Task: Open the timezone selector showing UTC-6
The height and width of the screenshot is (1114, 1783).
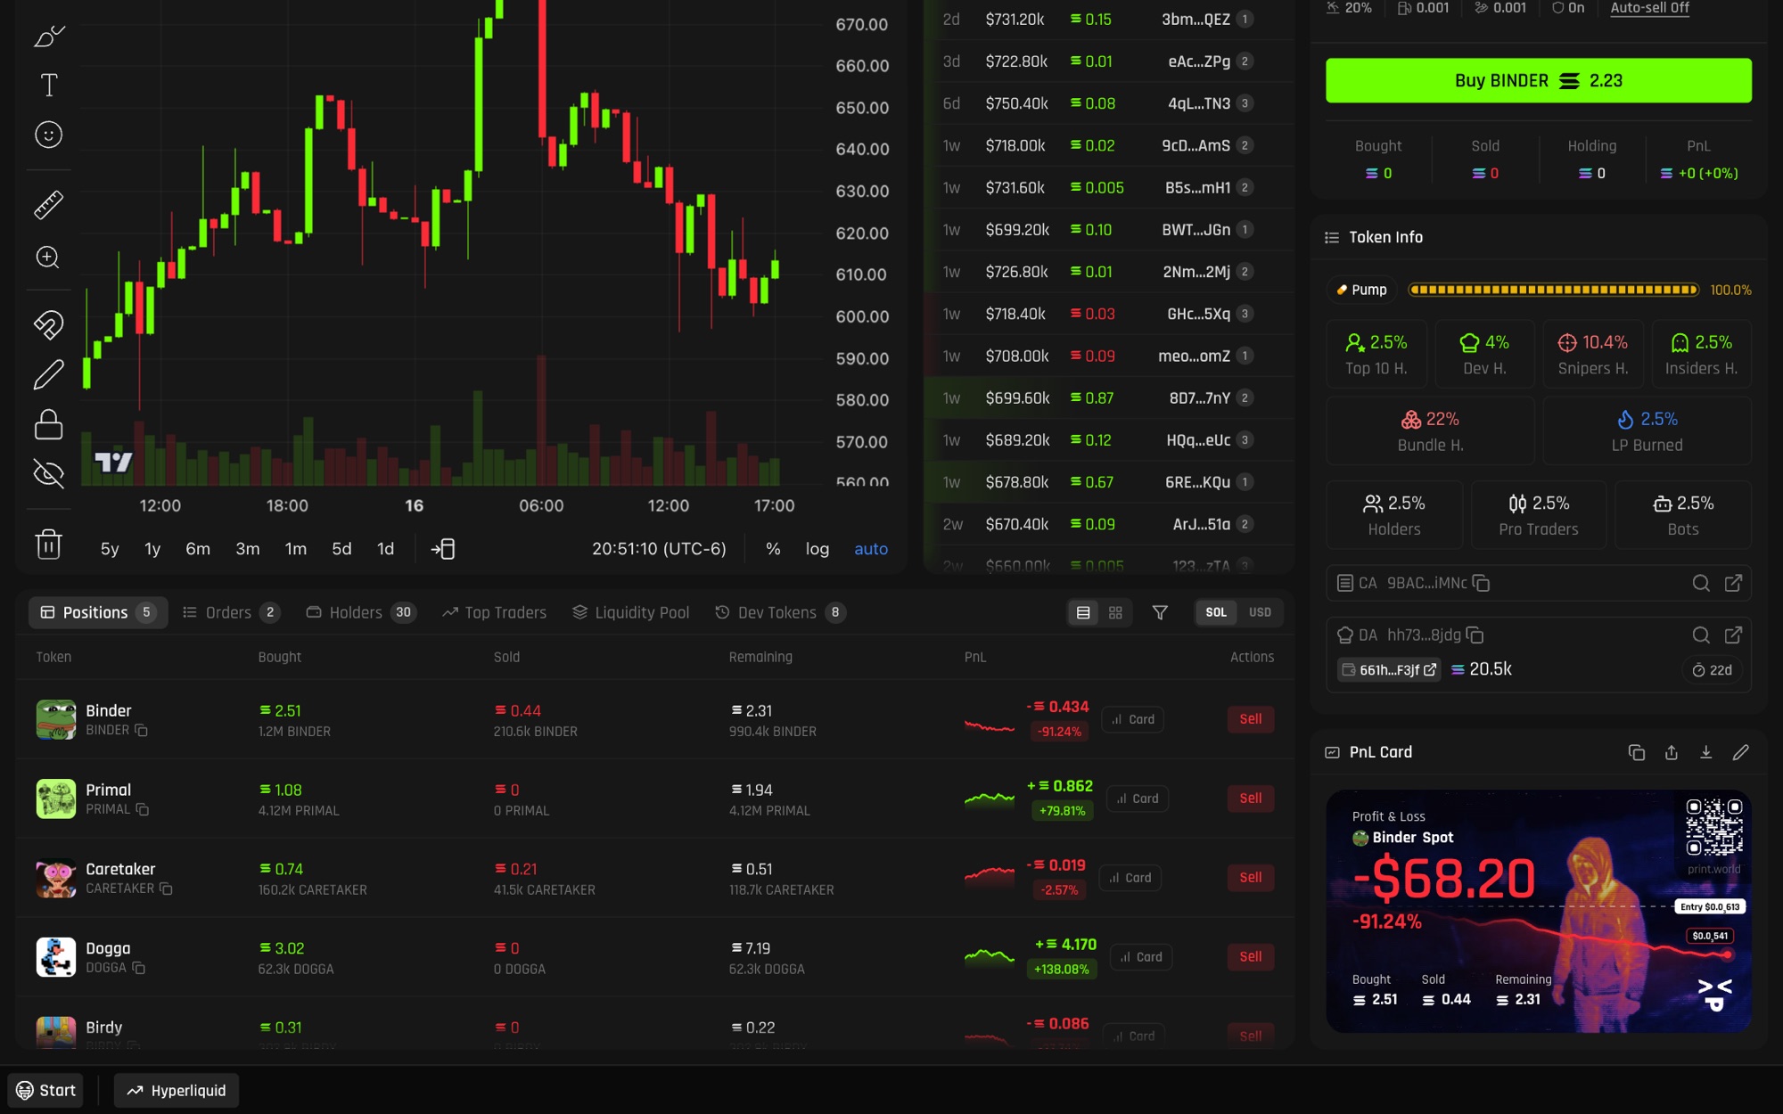Action: [x=659, y=549]
